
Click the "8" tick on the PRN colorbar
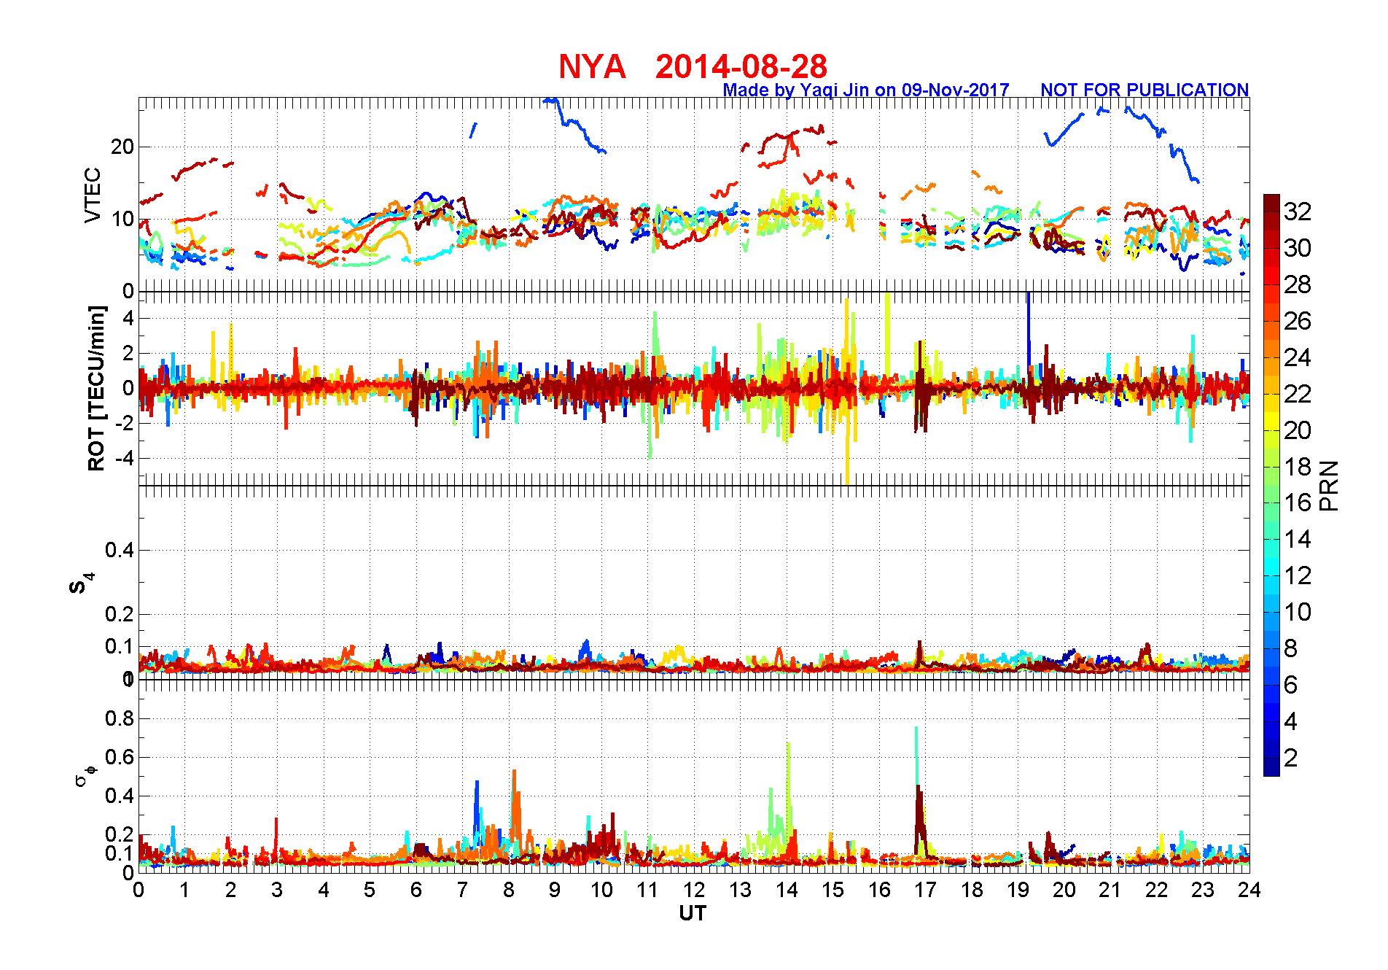[x=1290, y=648]
